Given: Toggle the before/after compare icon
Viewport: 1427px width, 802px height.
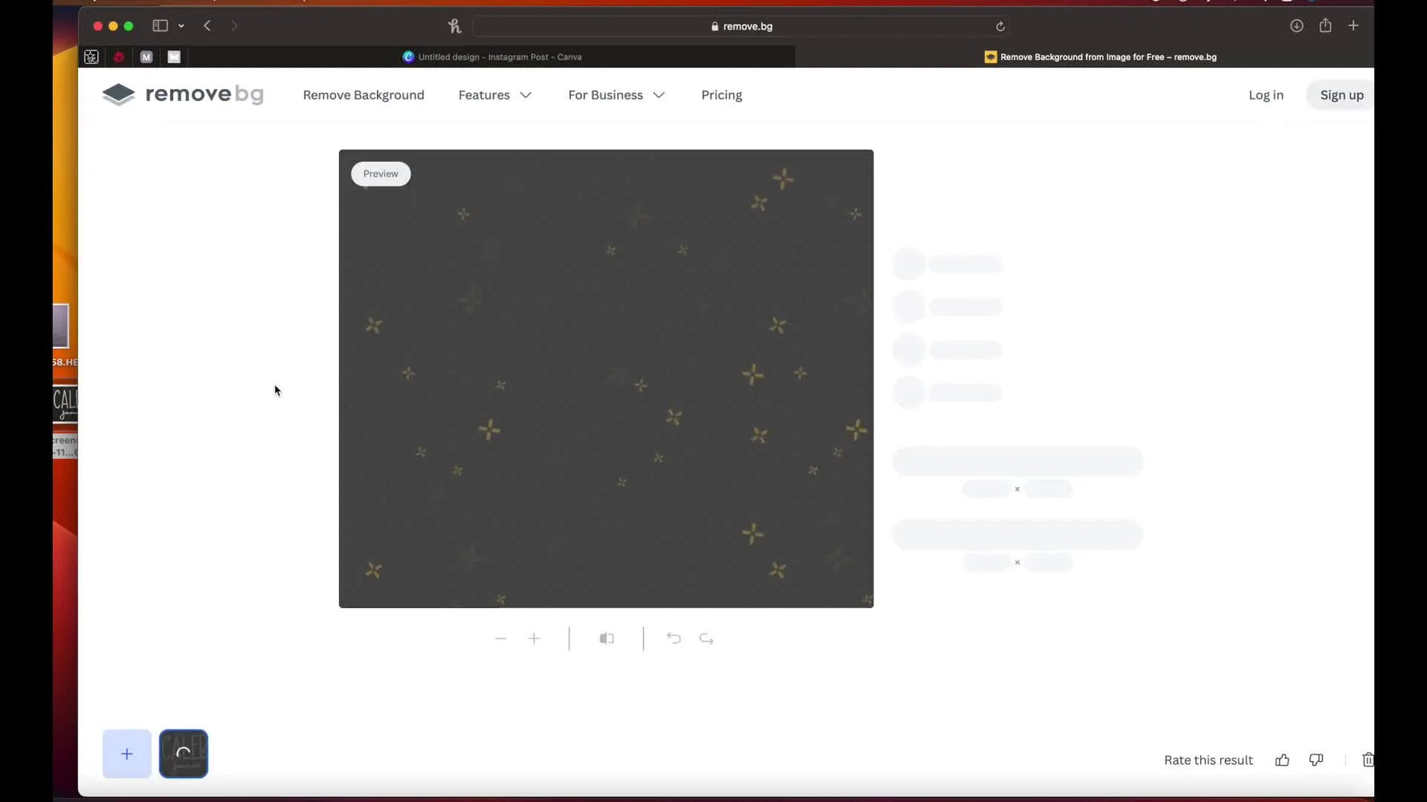Looking at the screenshot, I should [x=607, y=639].
